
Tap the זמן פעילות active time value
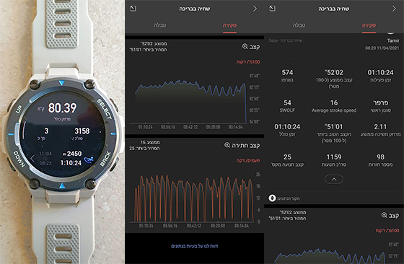pyautogui.click(x=381, y=72)
